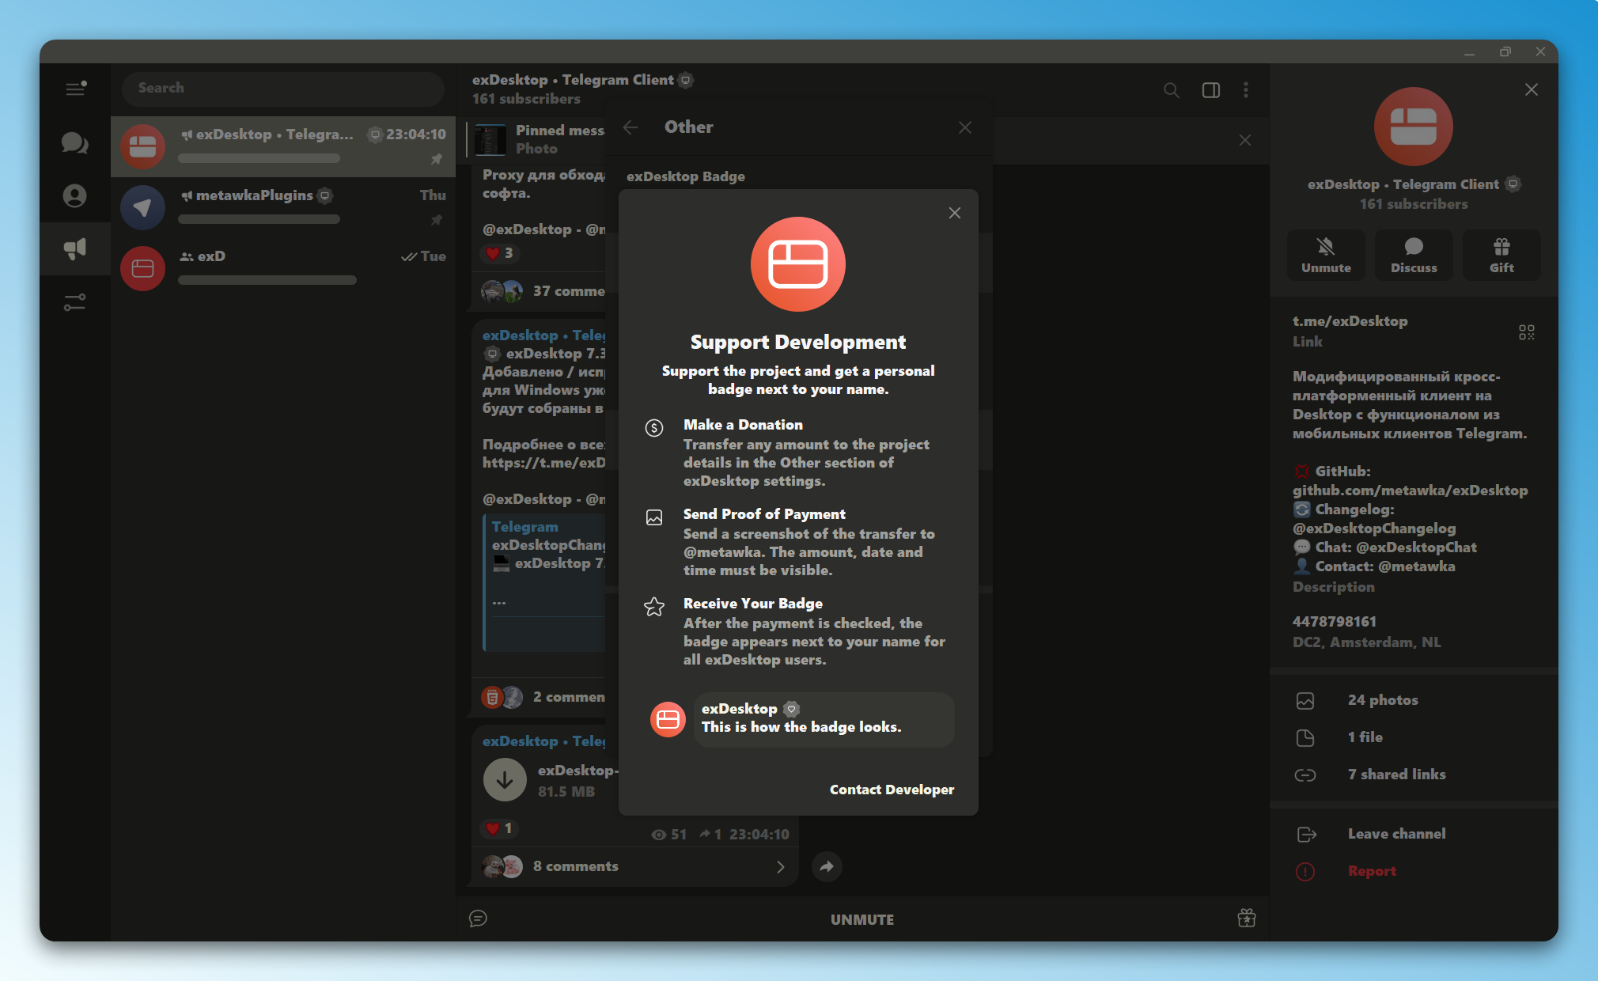Viewport: 1598px width, 981px height.
Task: Close the channel info panel
Action: point(1532,89)
